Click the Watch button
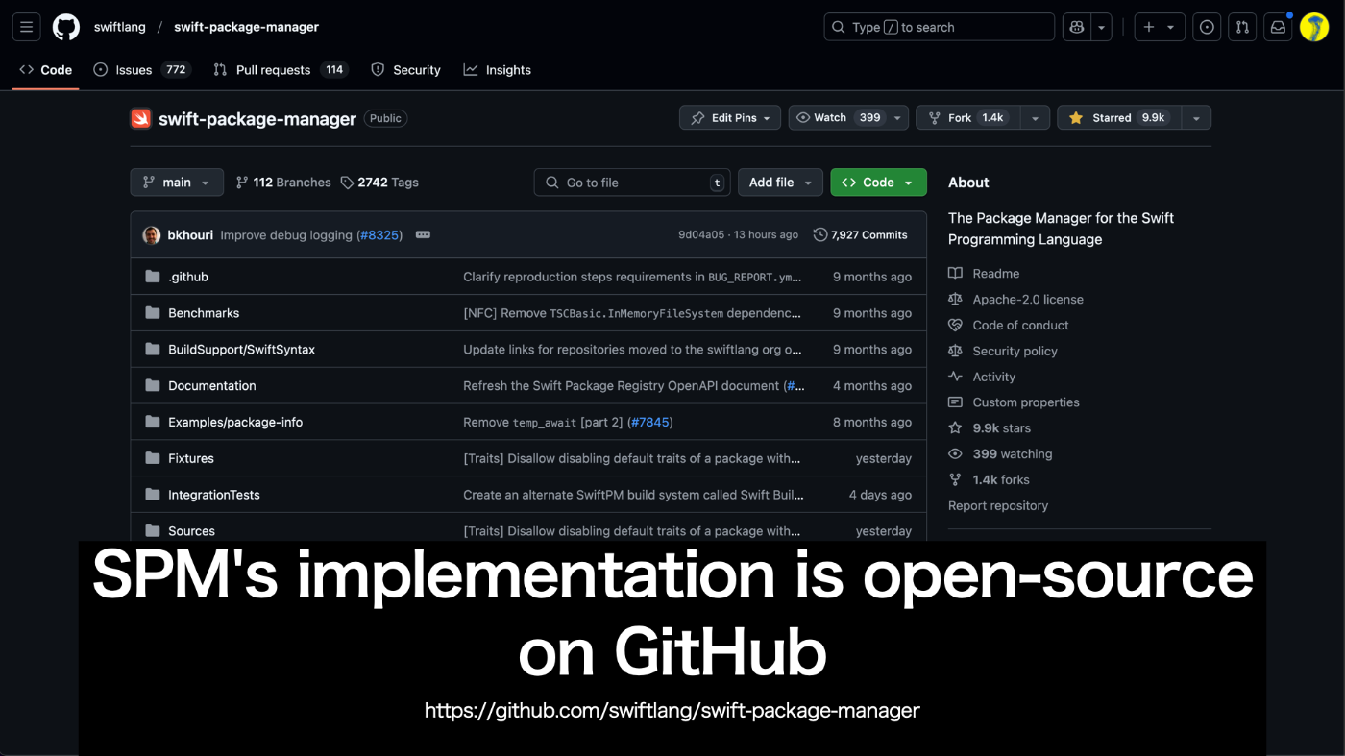The width and height of the screenshot is (1345, 756). pyautogui.click(x=839, y=118)
